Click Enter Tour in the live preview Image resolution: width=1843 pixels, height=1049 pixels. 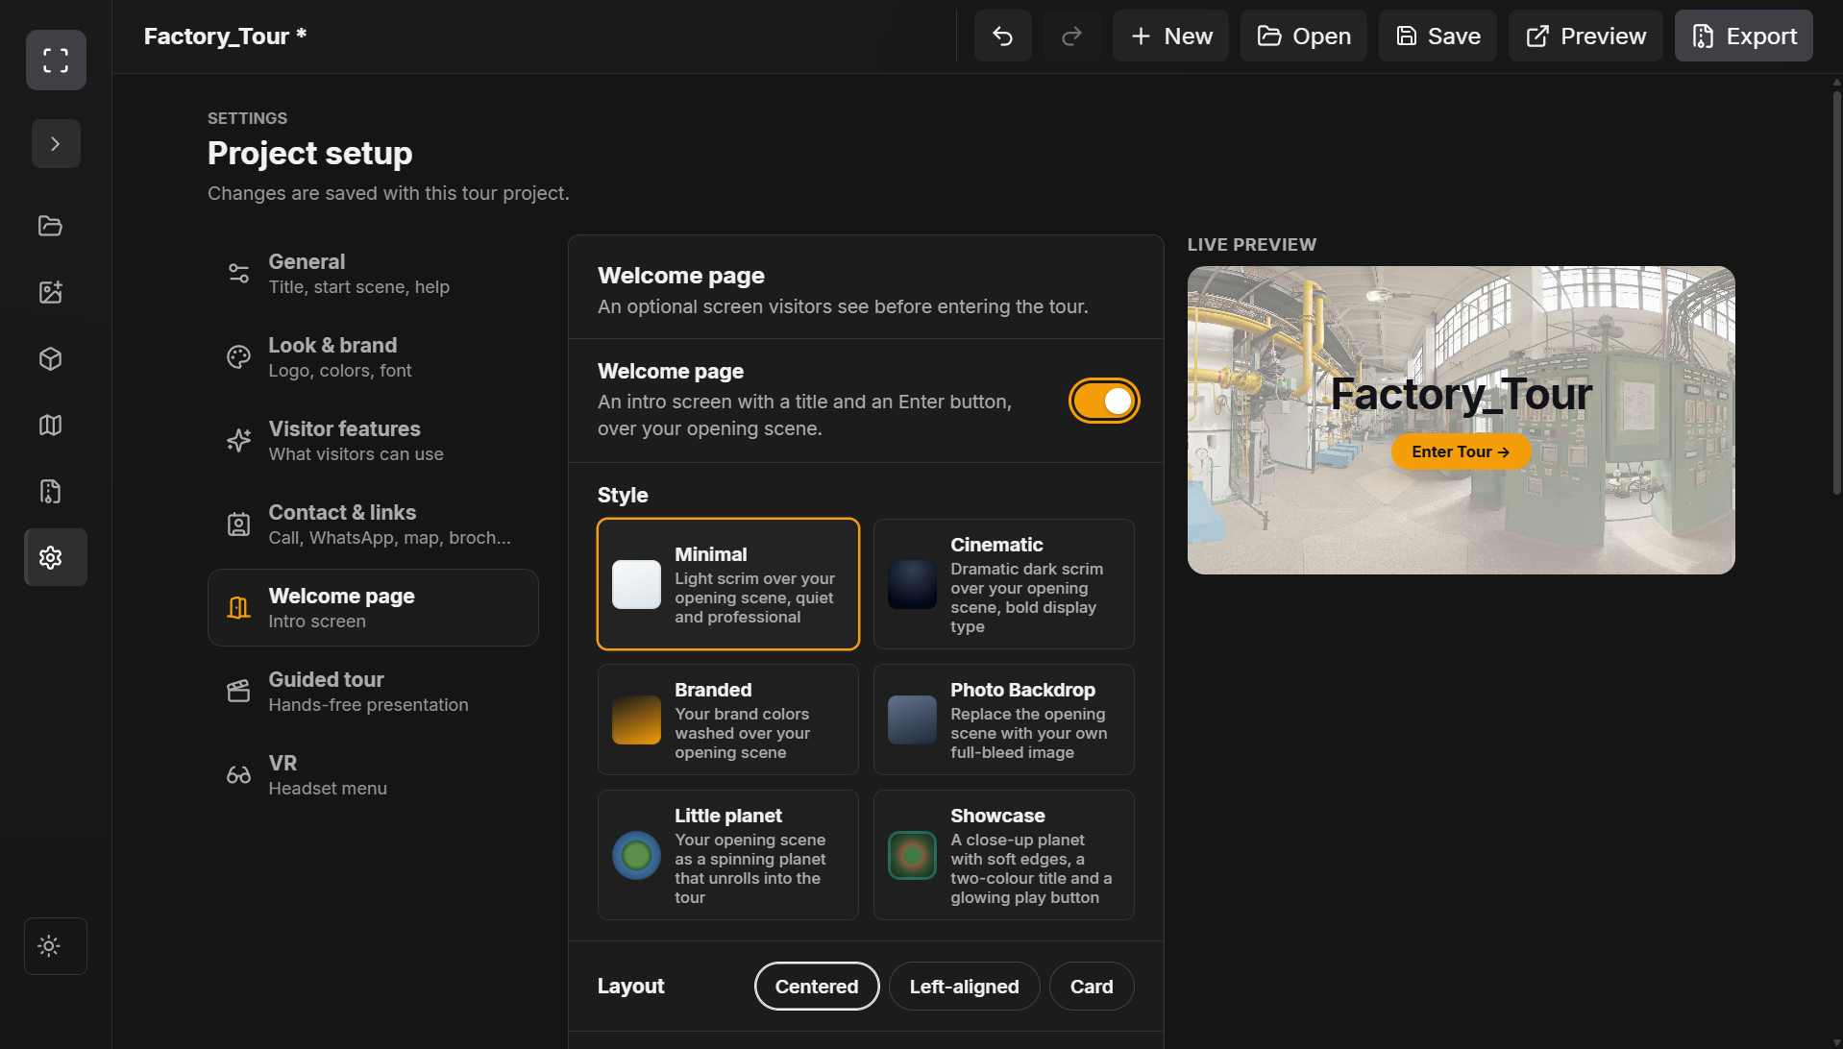[x=1461, y=451]
